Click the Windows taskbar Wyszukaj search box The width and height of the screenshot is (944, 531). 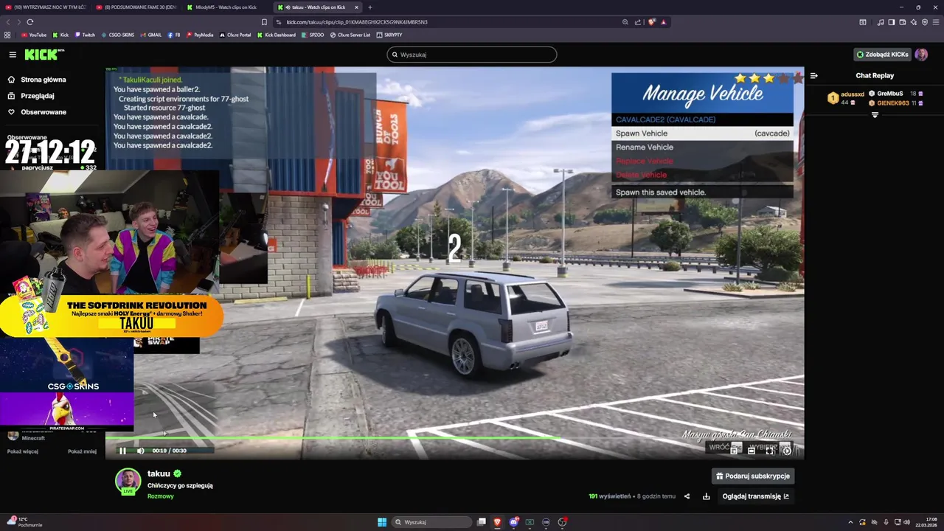(x=431, y=522)
